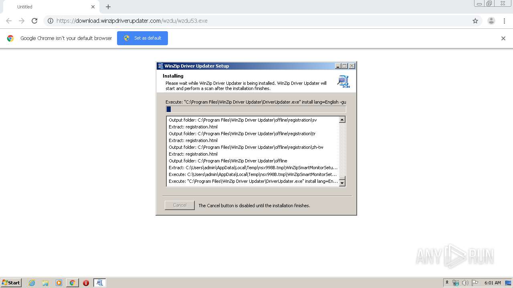
Task: Click the Chrome logo in the infobar
Action: point(10,38)
